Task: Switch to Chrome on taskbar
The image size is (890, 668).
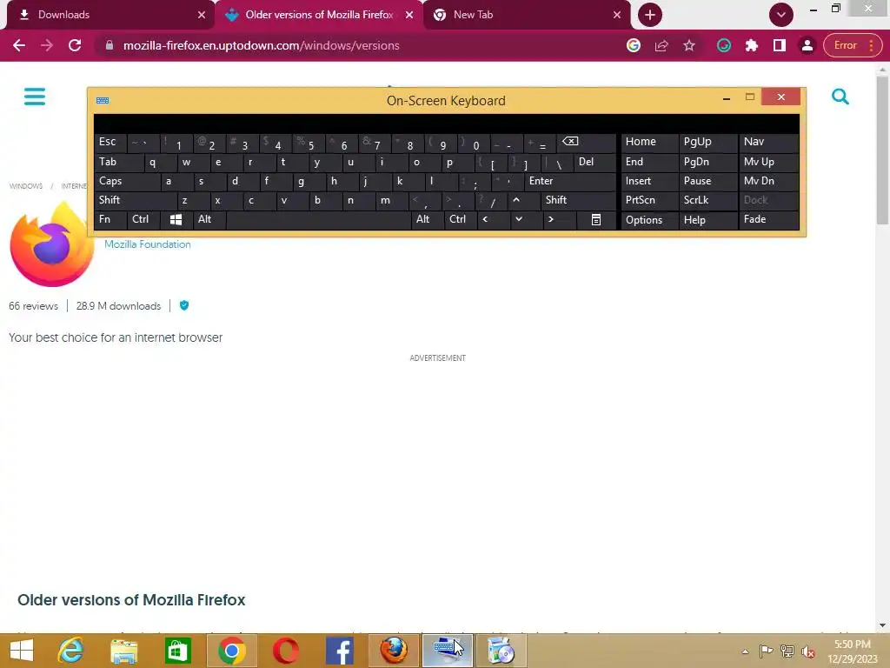Action: [x=231, y=651]
